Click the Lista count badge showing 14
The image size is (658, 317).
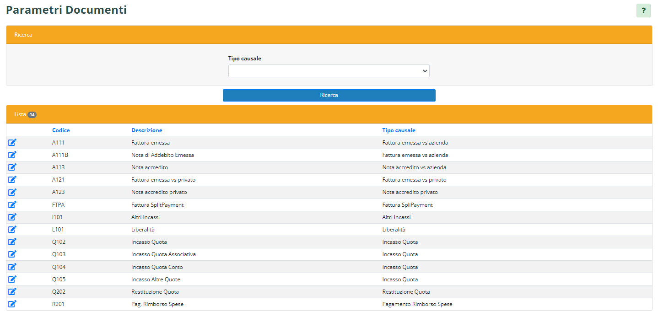pos(32,115)
